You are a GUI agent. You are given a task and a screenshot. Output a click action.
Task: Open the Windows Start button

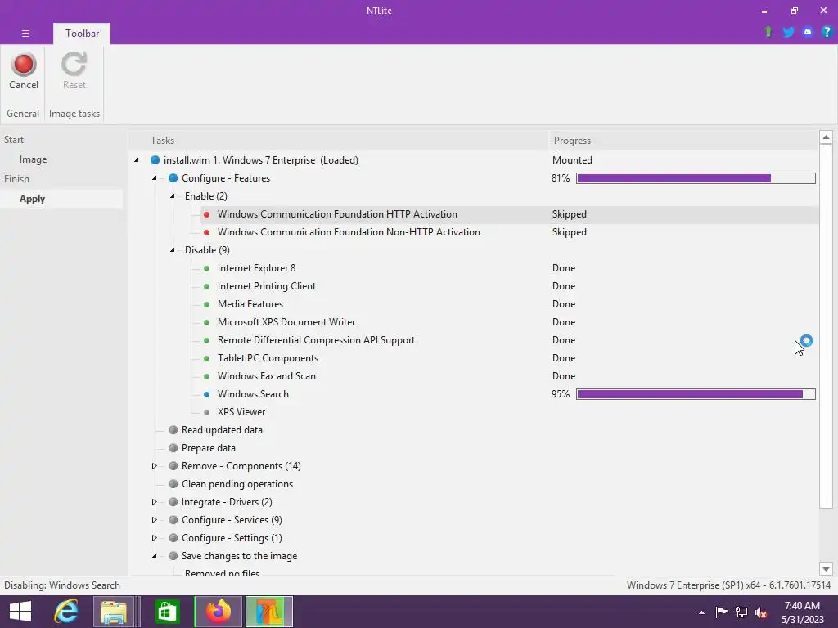pos(20,612)
